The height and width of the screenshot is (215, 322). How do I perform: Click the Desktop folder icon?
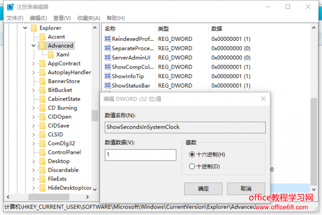click(42, 161)
